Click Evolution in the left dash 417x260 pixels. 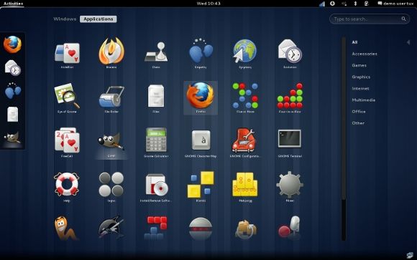(x=12, y=68)
